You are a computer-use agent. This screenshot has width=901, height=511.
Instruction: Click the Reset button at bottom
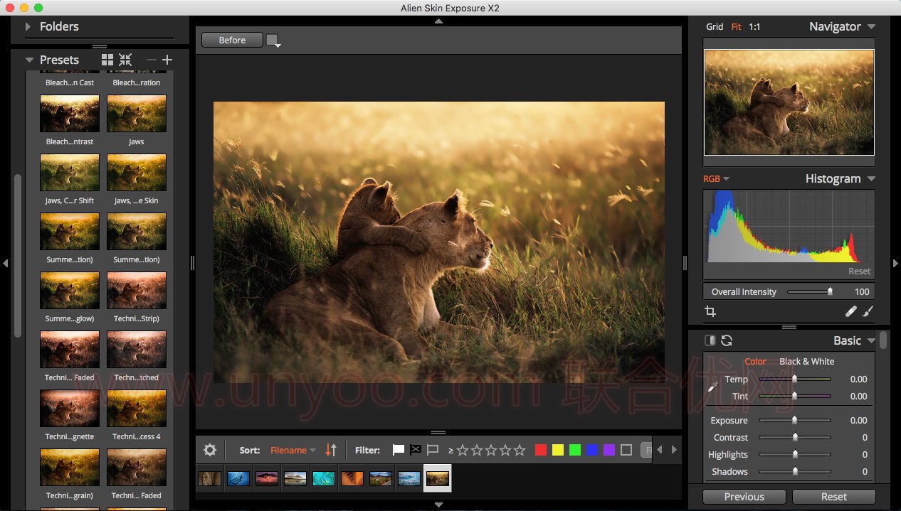point(833,497)
